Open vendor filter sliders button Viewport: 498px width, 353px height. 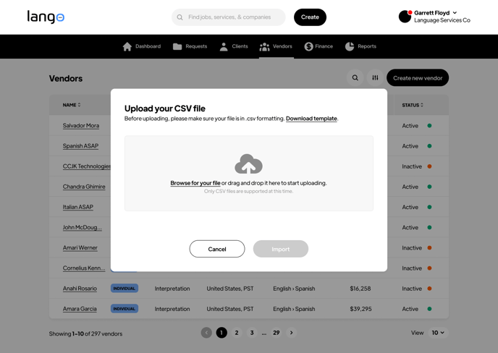tap(375, 78)
